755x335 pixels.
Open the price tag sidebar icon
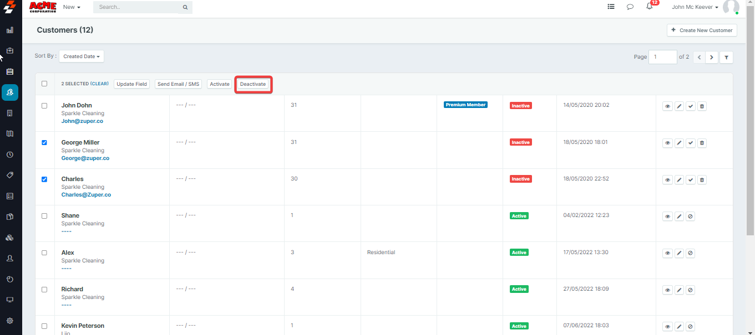pyautogui.click(x=10, y=175)
